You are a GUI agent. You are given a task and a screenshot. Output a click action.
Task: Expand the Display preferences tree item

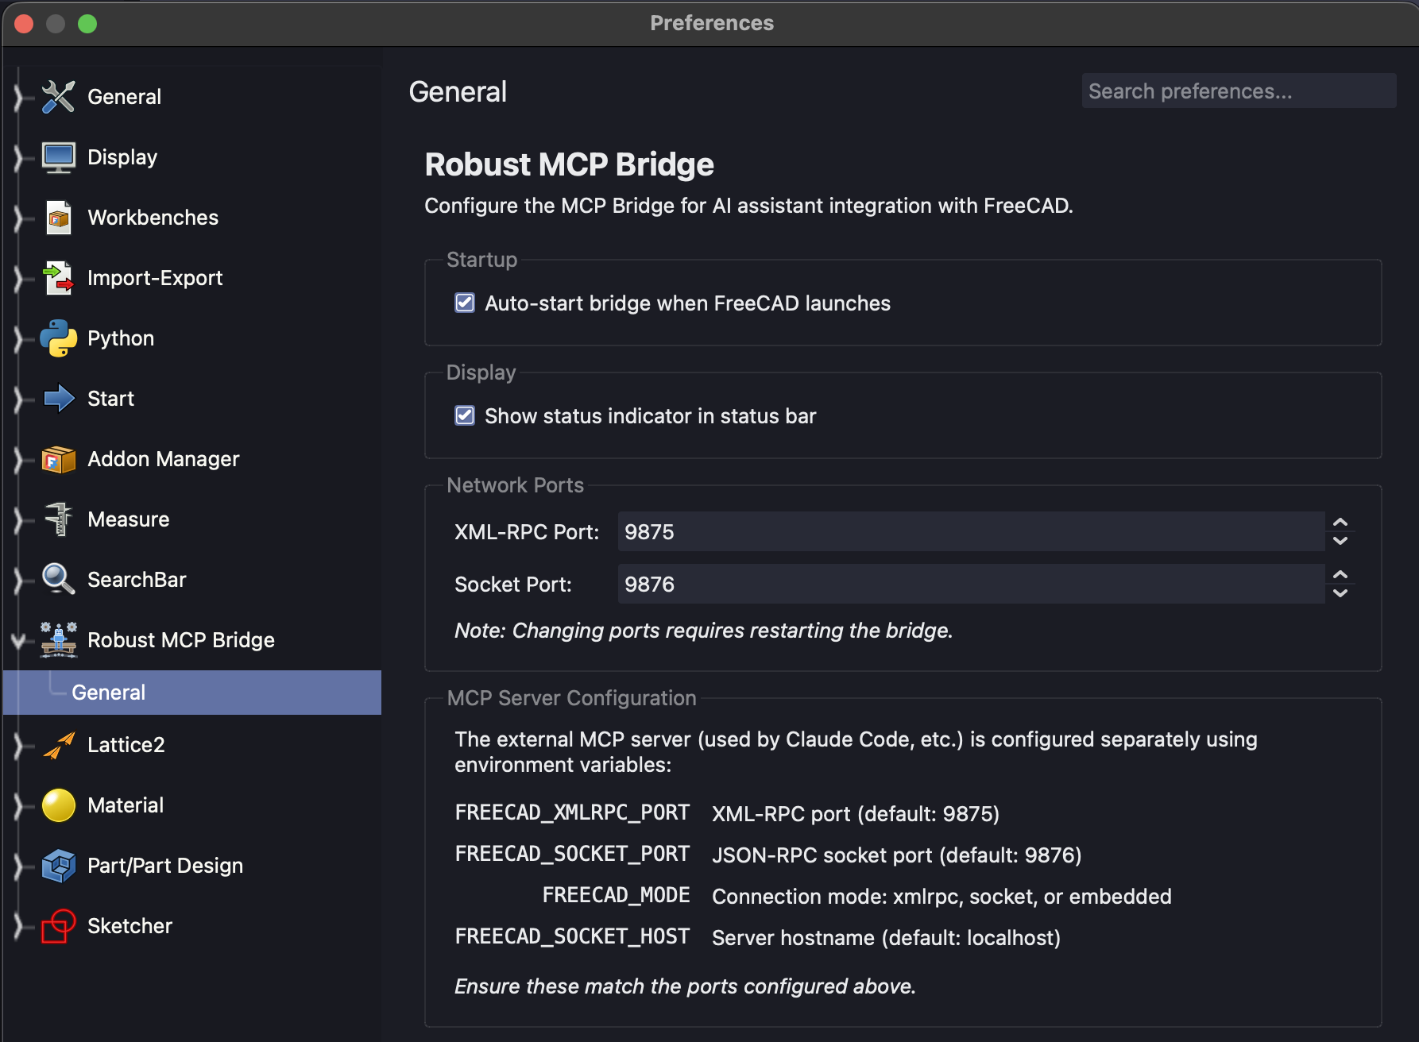pyautogui.click(x=19, y=156)
